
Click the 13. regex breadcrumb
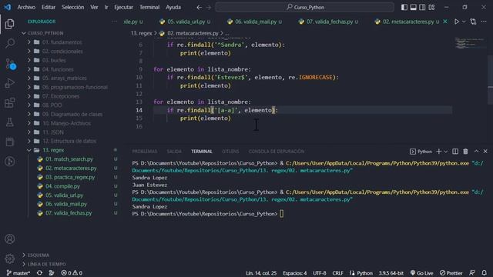coord(142,33)
